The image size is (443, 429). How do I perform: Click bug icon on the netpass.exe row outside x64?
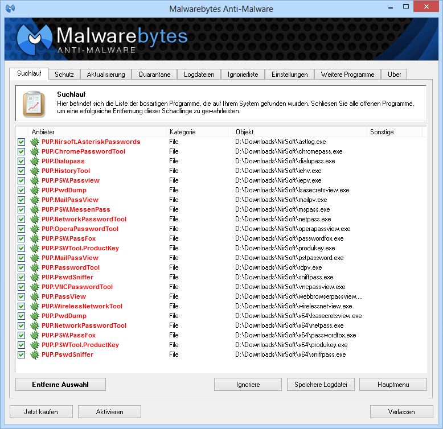click(x=35, y=219)
